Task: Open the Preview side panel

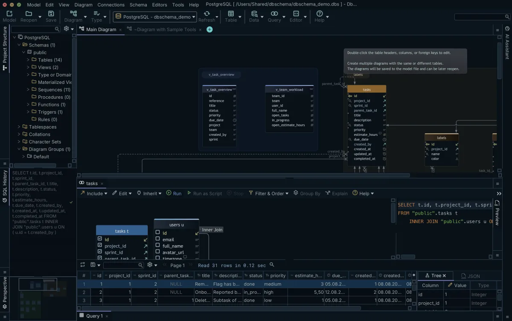Action: (x=497, y=213)
